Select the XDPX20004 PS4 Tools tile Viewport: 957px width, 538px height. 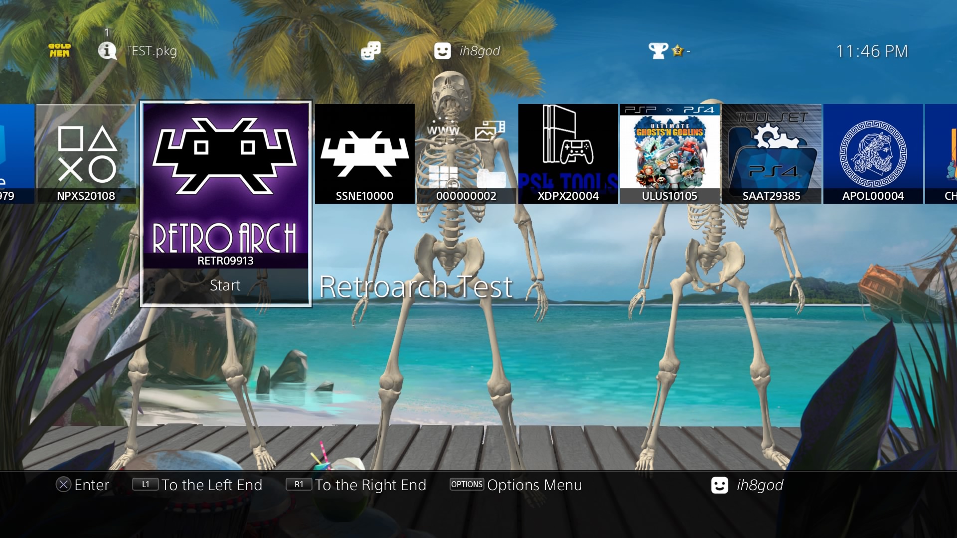click(568, 154)
